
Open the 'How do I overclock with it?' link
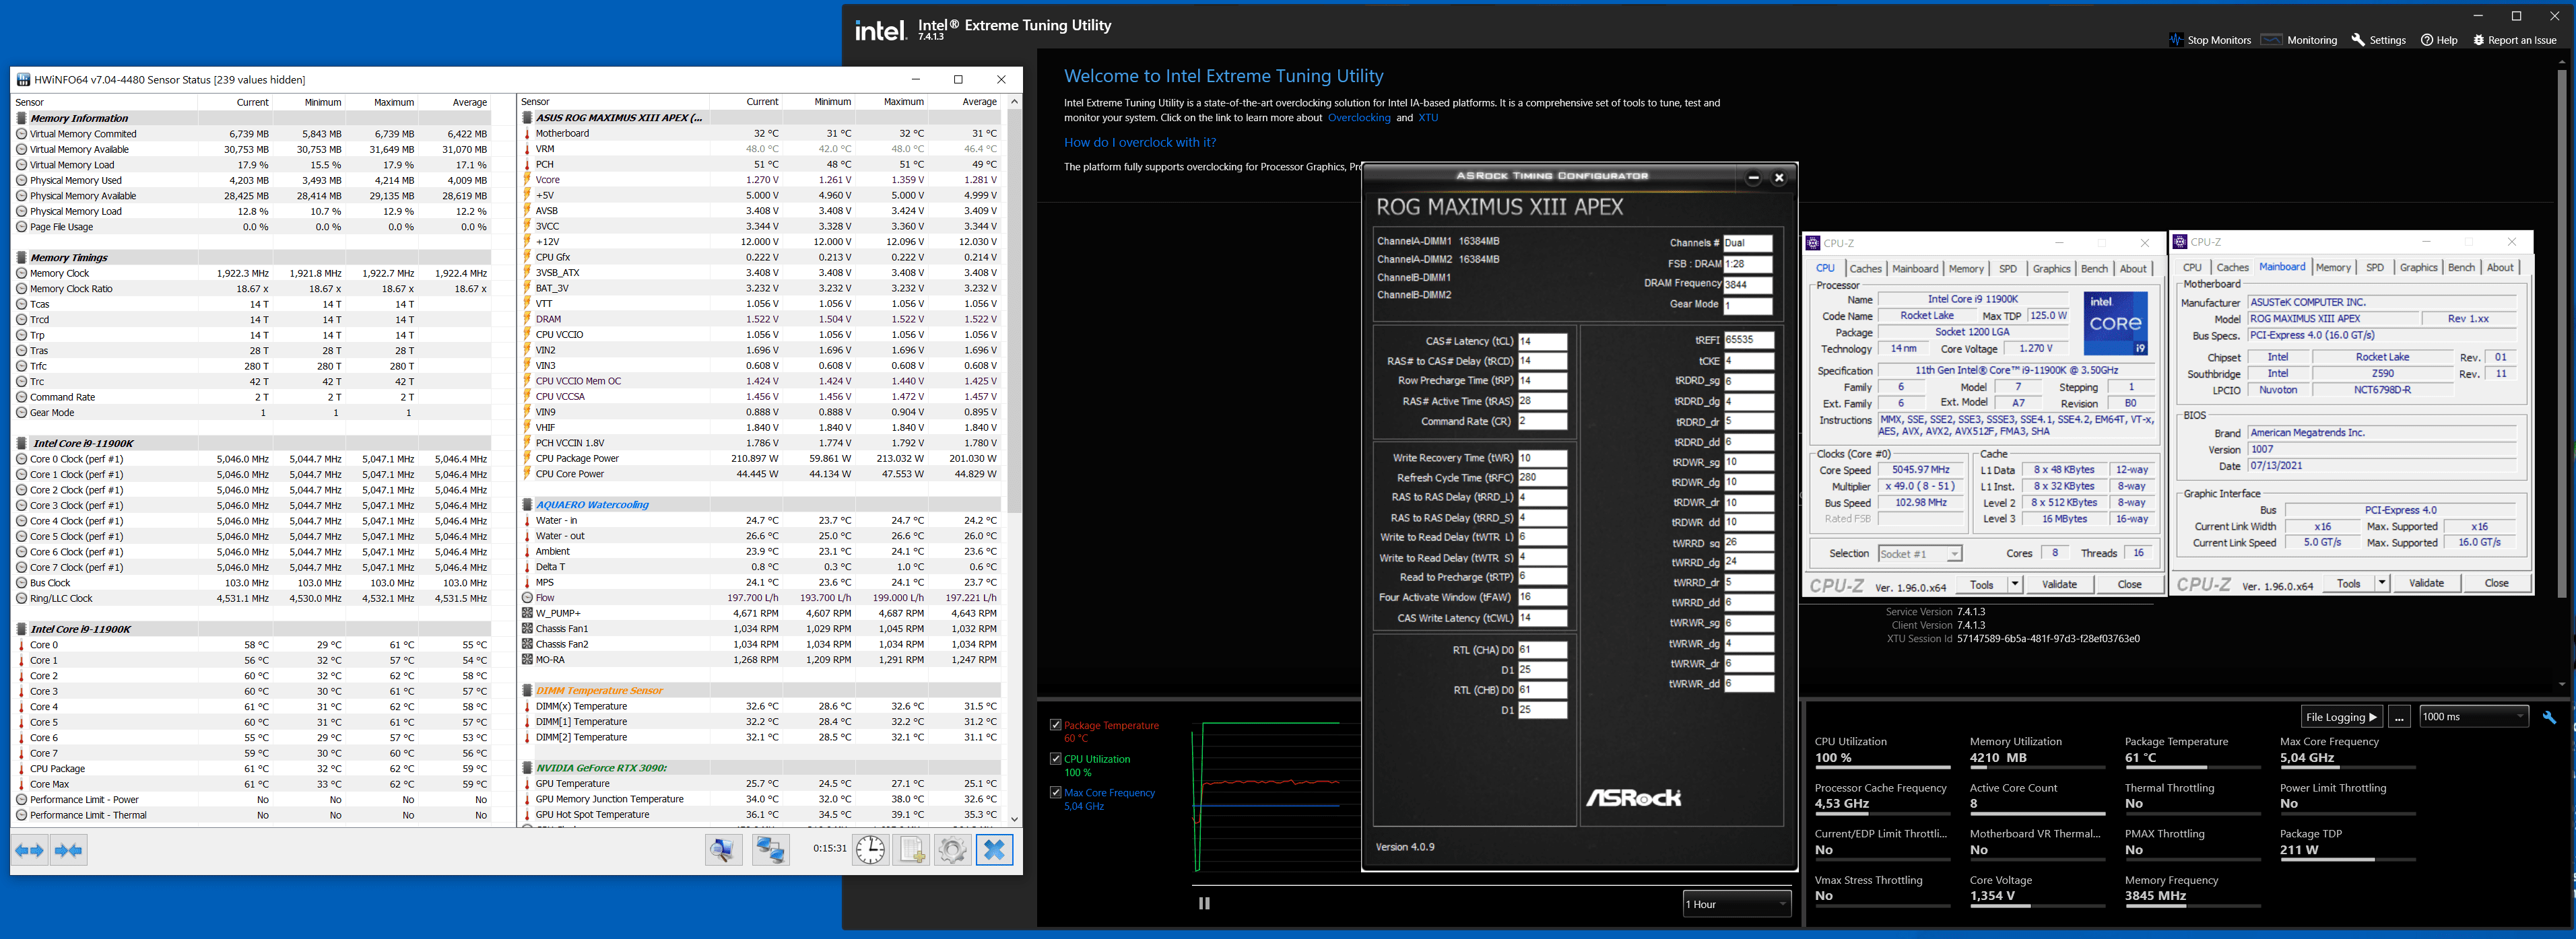click(x=1139, y=142)
